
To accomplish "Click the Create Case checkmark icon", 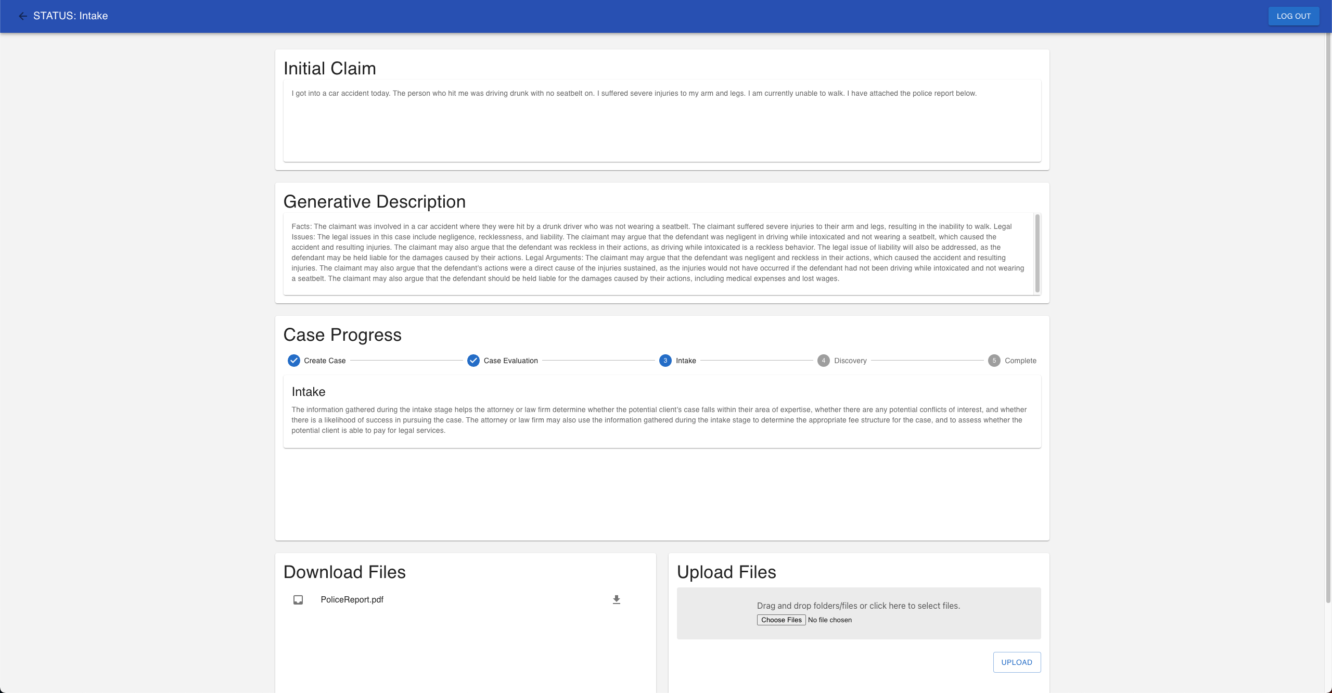I will [294, 361].
